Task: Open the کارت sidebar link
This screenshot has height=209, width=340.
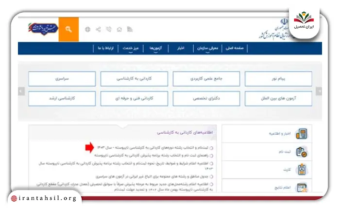Action: point(287,170)
